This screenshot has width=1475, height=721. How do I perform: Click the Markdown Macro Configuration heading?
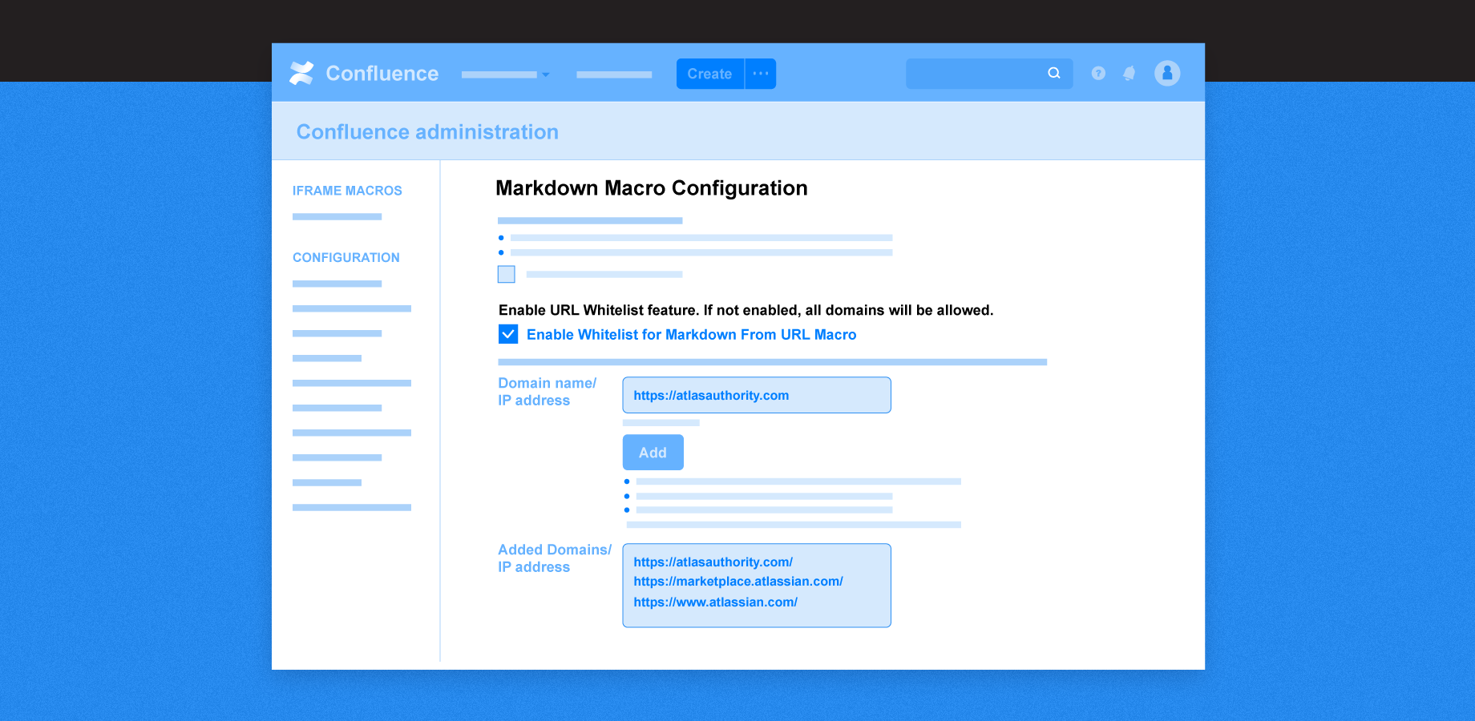[652, 188]
